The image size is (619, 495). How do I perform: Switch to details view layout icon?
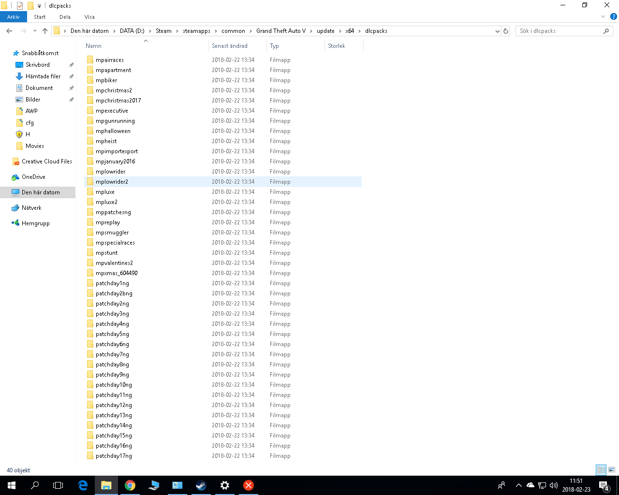tap(601, 470)
